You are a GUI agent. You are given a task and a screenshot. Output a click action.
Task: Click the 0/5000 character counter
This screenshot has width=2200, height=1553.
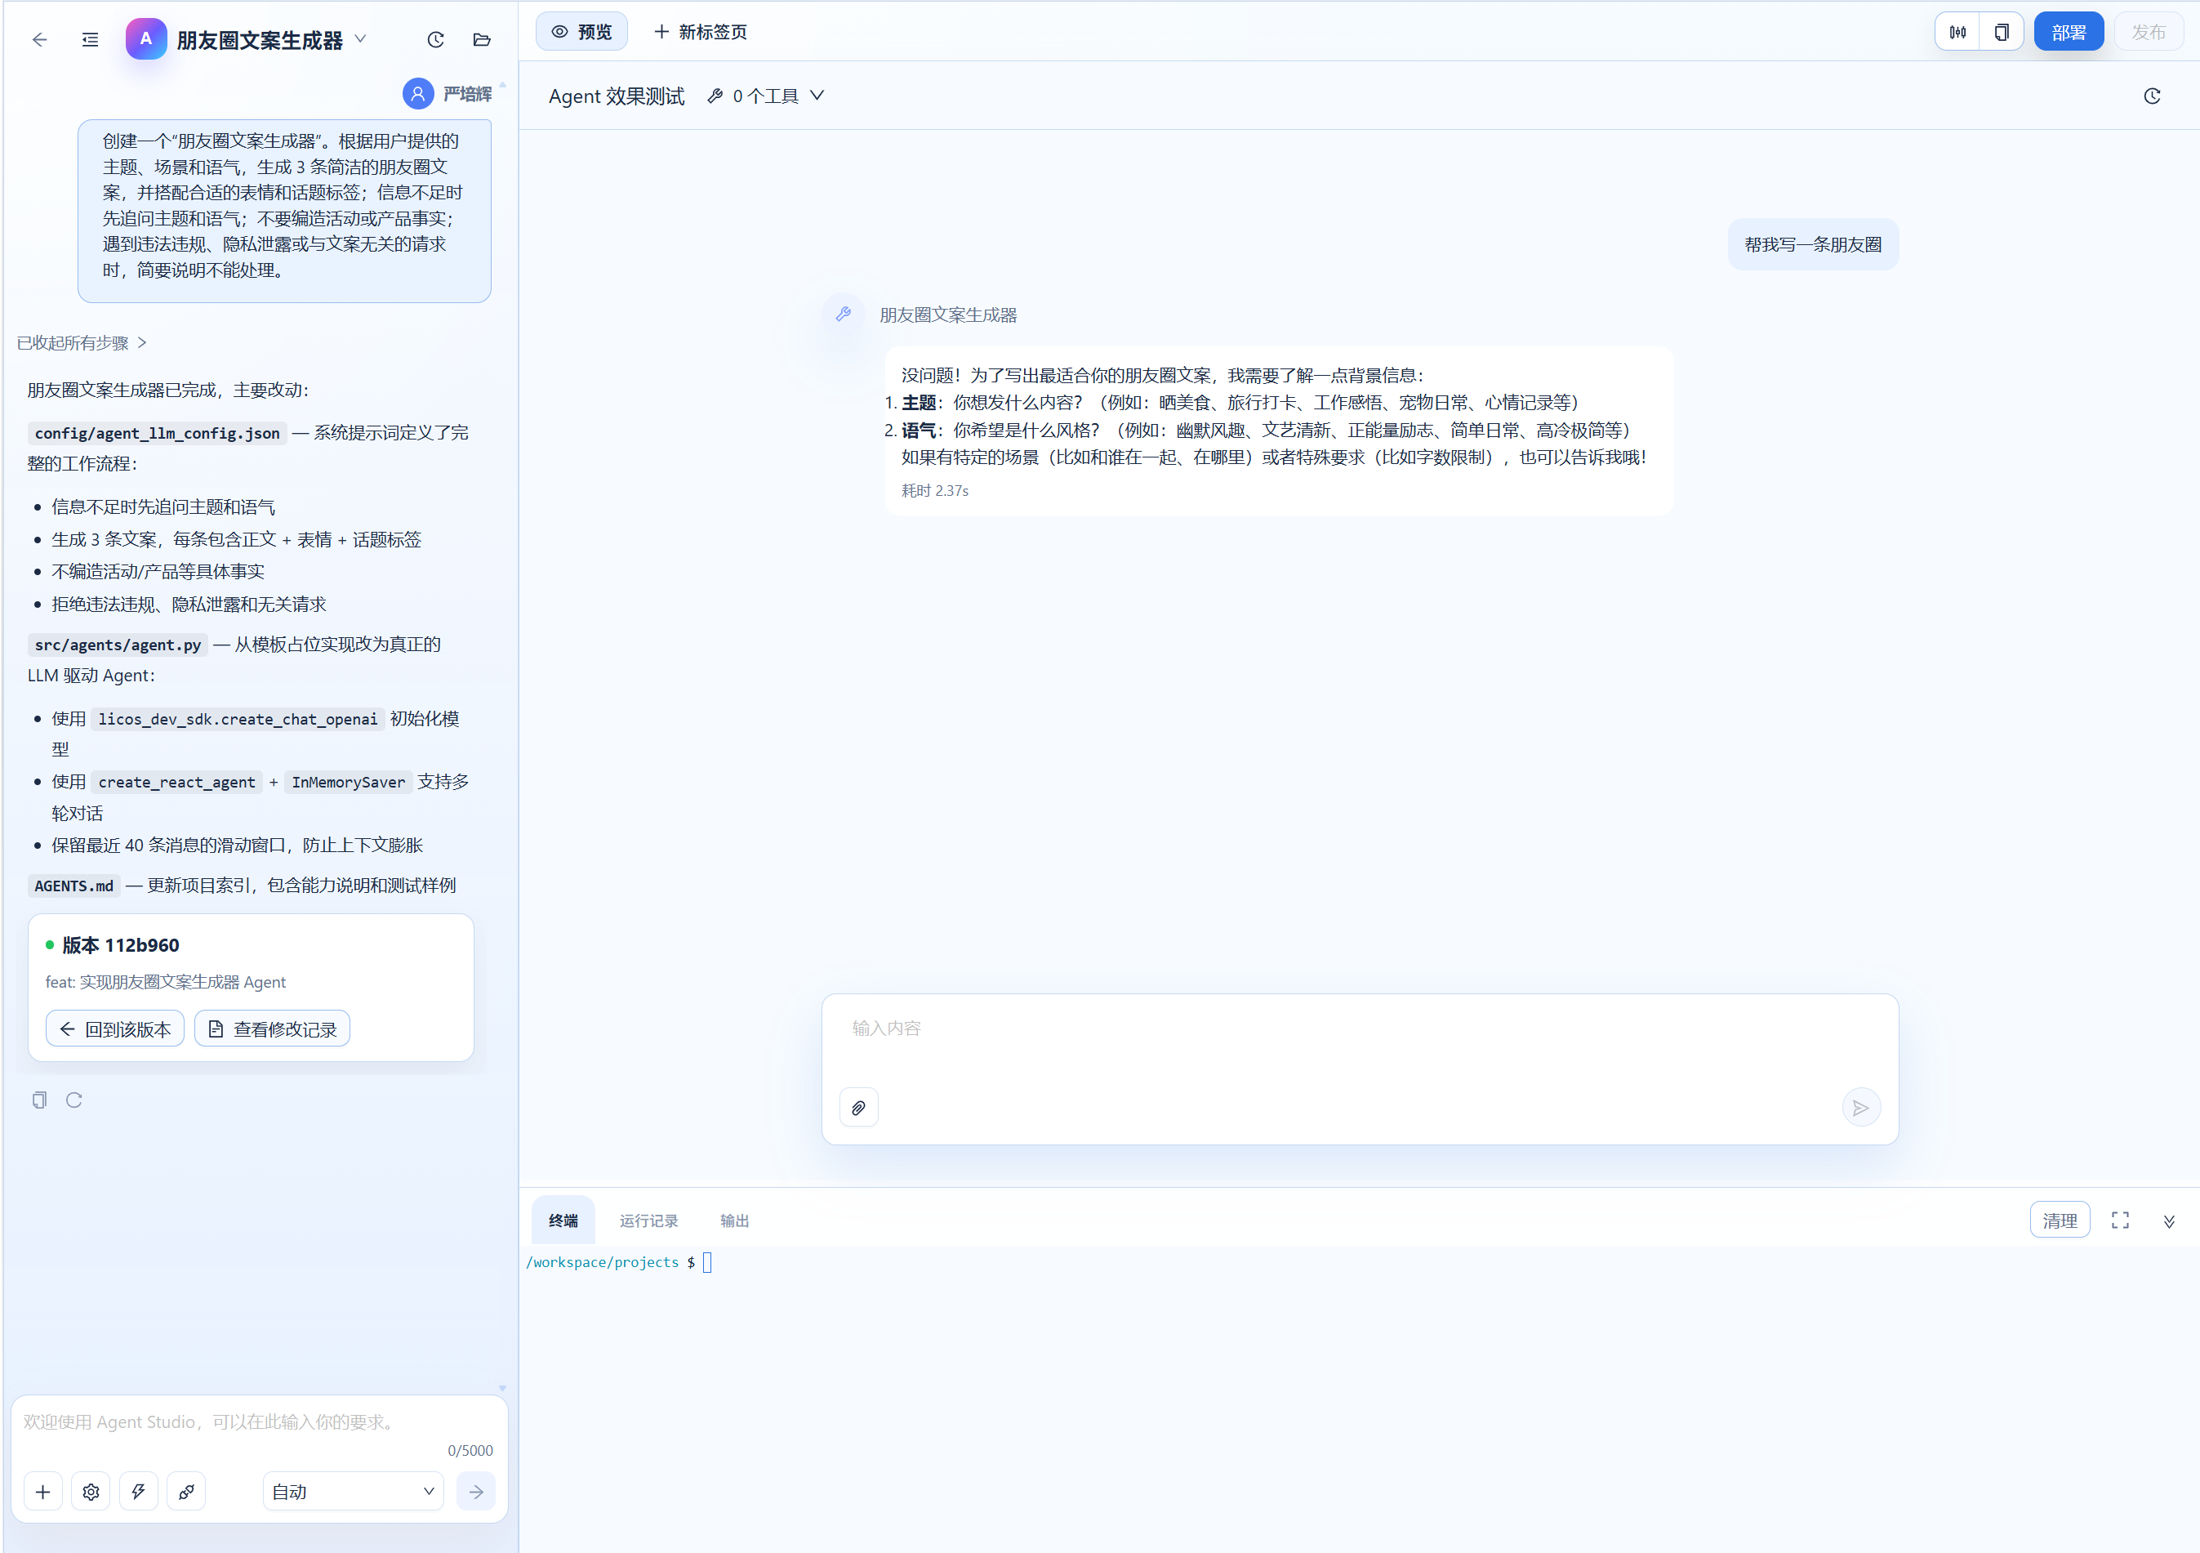pos(470,1450)
